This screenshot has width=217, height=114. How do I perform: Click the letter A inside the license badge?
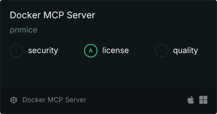click(x=91, y=51)
